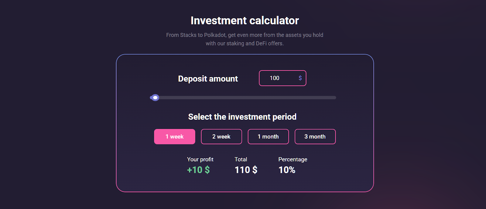Click the 10% percentage value
The height and width of the screenshot is (209, 486).
[x=287, y=170]
